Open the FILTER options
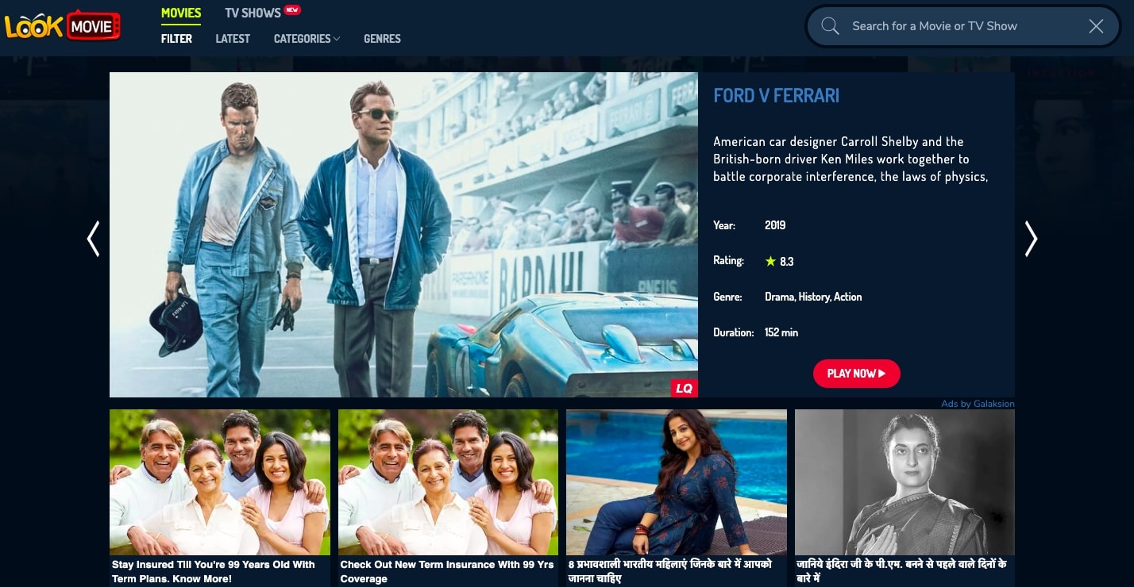Image resolution: width=1134 pixels, height=587 pixels. [x=176, y=38]
